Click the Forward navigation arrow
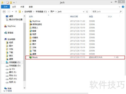 [9, 12]
